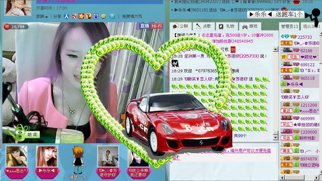
Task: Open the 苏诺守护 guardian thumbnail
Action: (x=108, y=162)
